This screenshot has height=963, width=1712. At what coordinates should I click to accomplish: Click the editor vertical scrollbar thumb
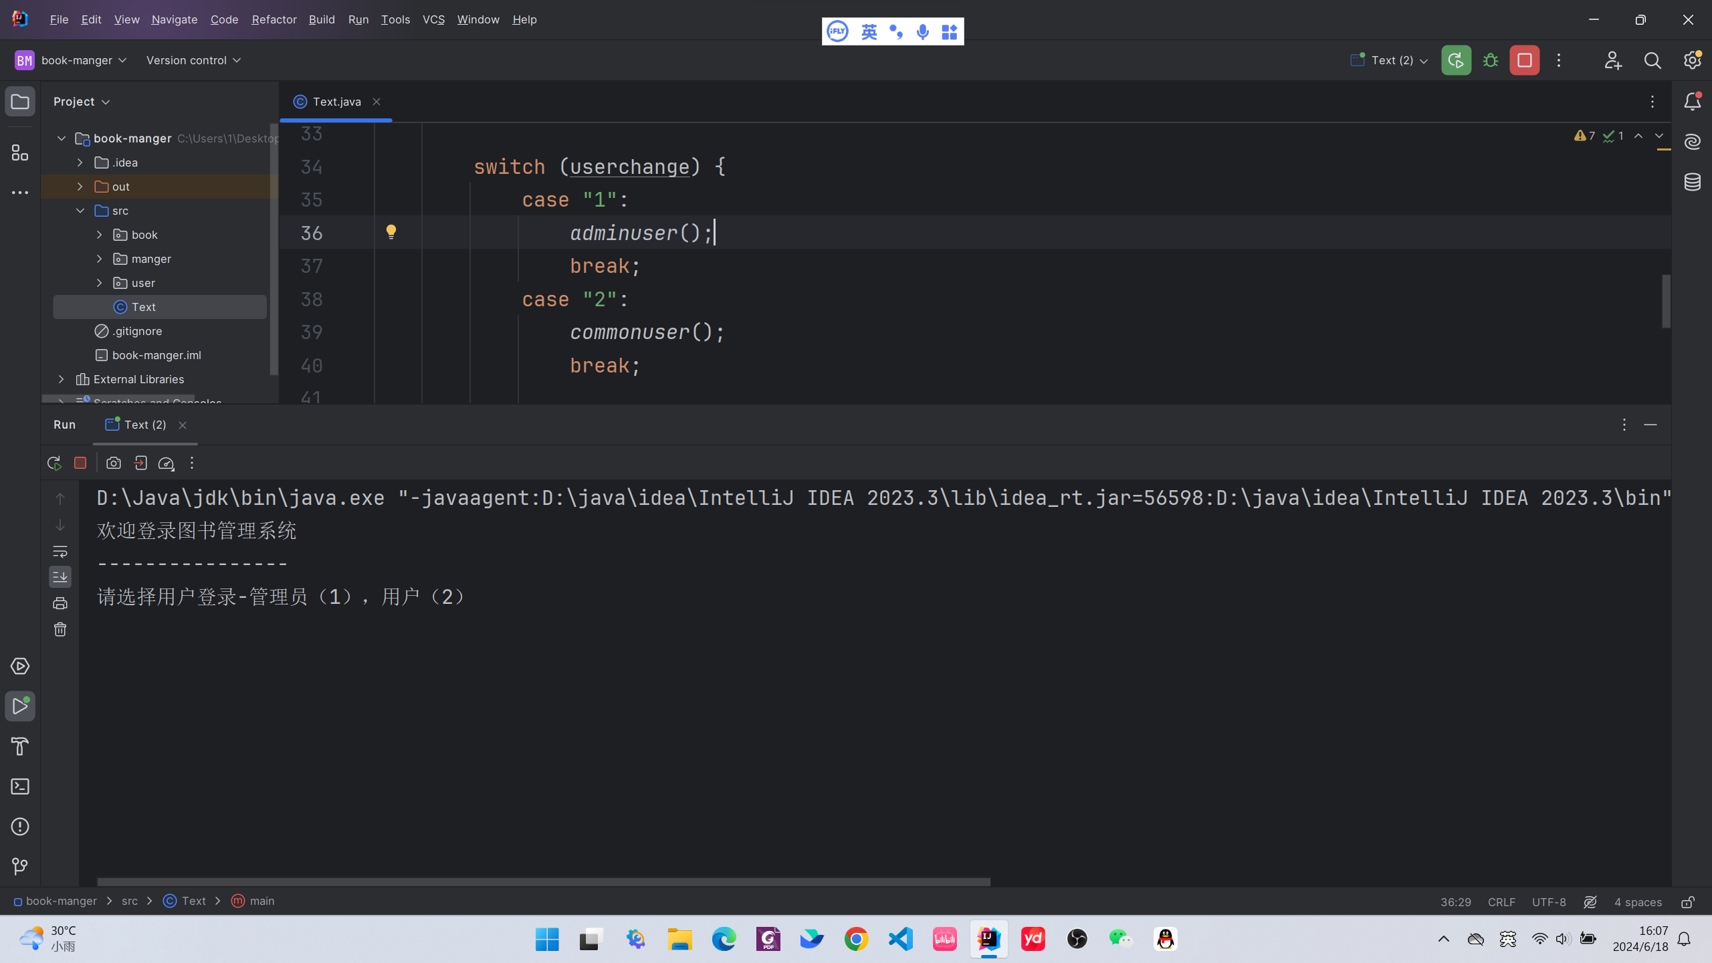[1666, 301]
